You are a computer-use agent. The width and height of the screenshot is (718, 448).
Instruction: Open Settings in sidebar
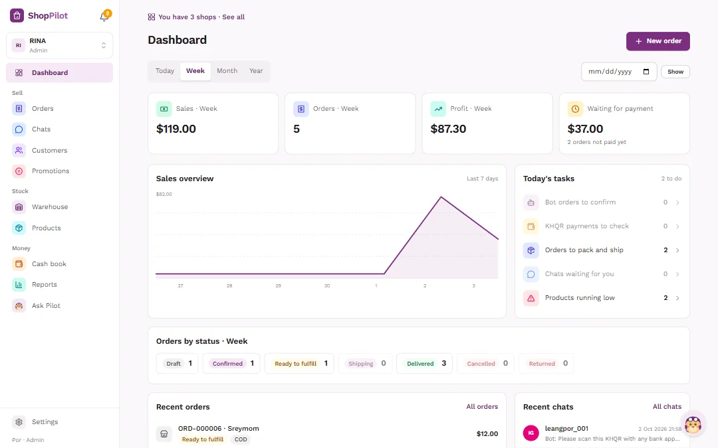60,422
